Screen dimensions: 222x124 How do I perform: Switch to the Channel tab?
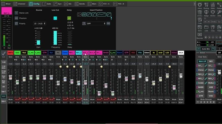(x=19, y=4)
